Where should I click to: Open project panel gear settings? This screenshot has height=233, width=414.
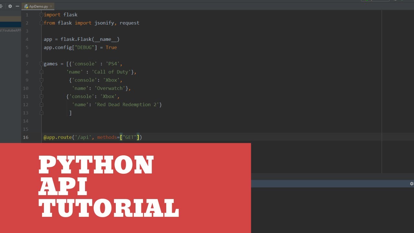(x=10, y=6)
